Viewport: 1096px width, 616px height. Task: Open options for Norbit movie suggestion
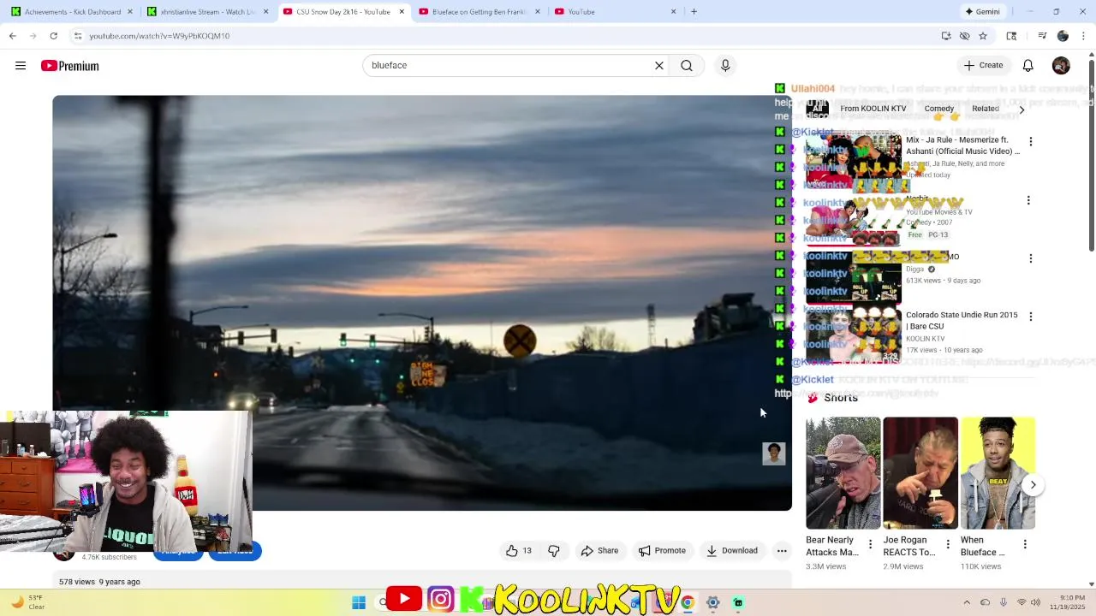coord(1028,200)
